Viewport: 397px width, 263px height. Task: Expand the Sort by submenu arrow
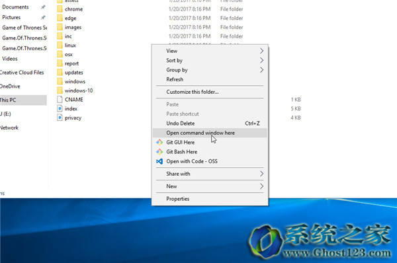pos(261,60)
